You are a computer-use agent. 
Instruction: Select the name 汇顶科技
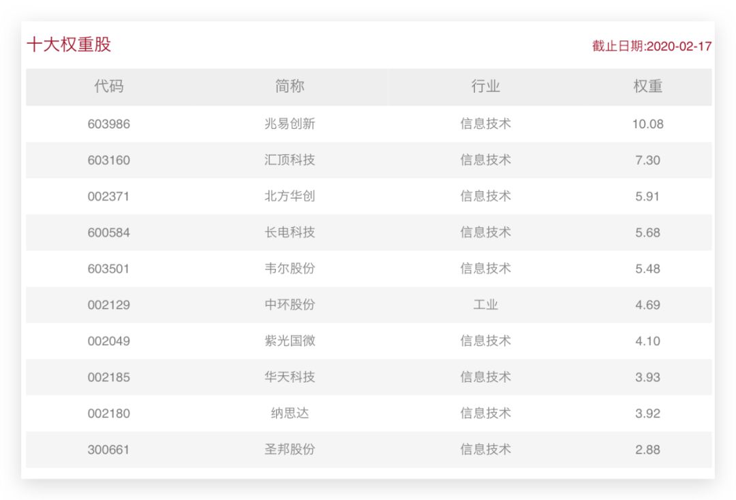click(x=290, y=160)
